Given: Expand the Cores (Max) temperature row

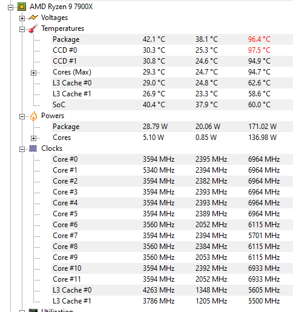Looking at the screenshot, I should [x=33, y=73].
